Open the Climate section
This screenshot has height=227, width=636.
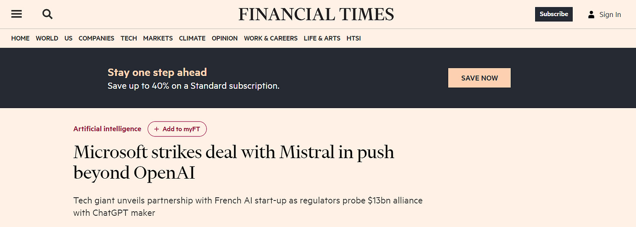pyautogui.click(x=192, y=38)
